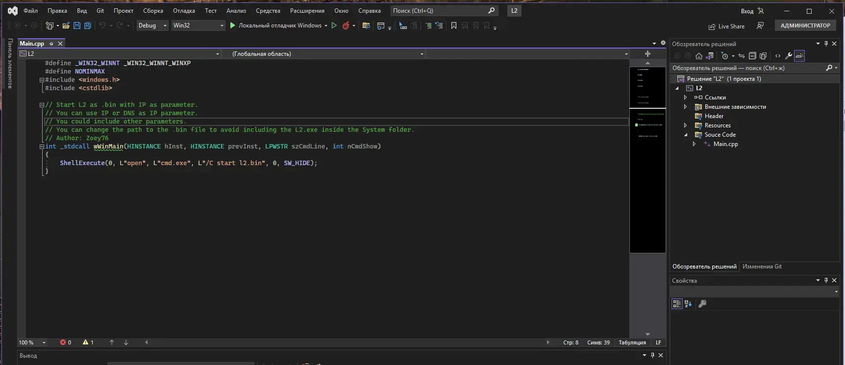This screenshot has height=365, width=845.
Task: Expand the Resources folder
Action: click(686, 125)
